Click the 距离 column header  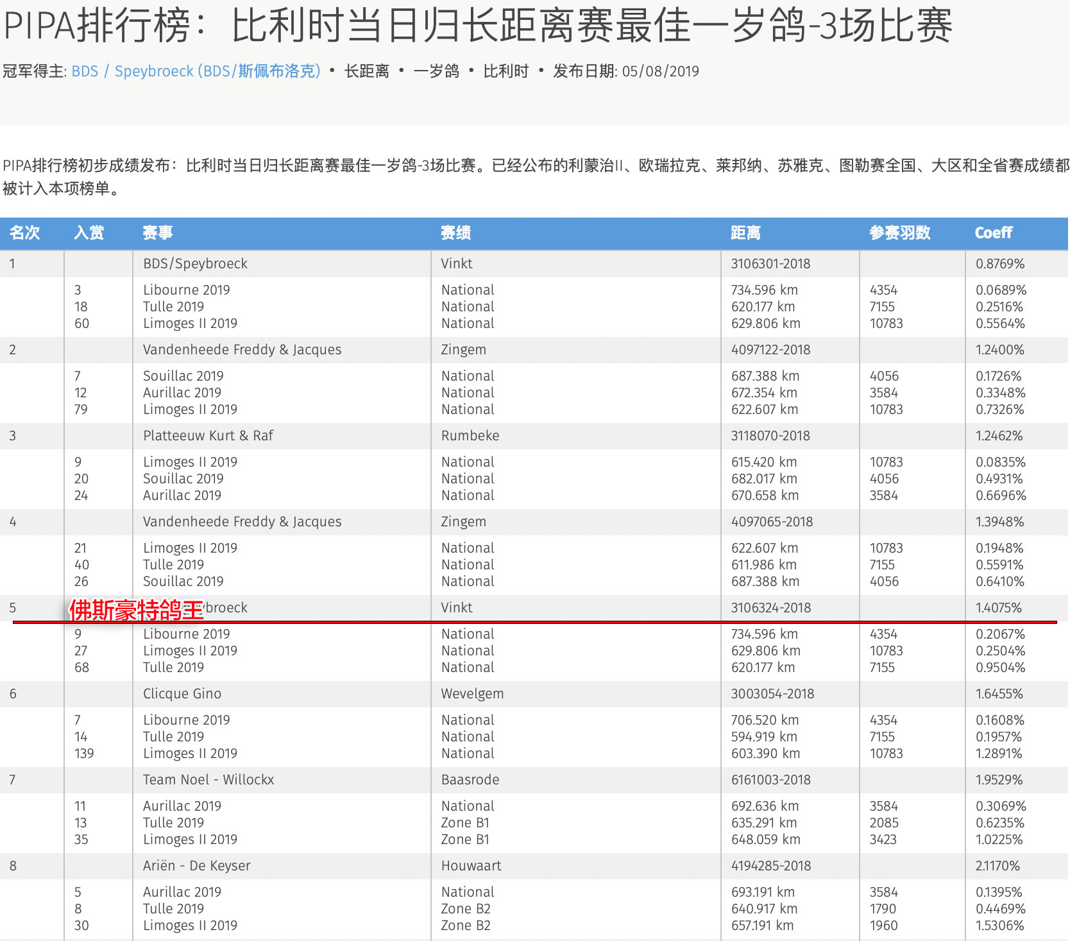[x=746, y=233]
